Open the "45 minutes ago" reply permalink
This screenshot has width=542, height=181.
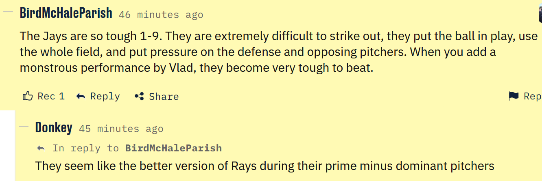pos(121,129)
